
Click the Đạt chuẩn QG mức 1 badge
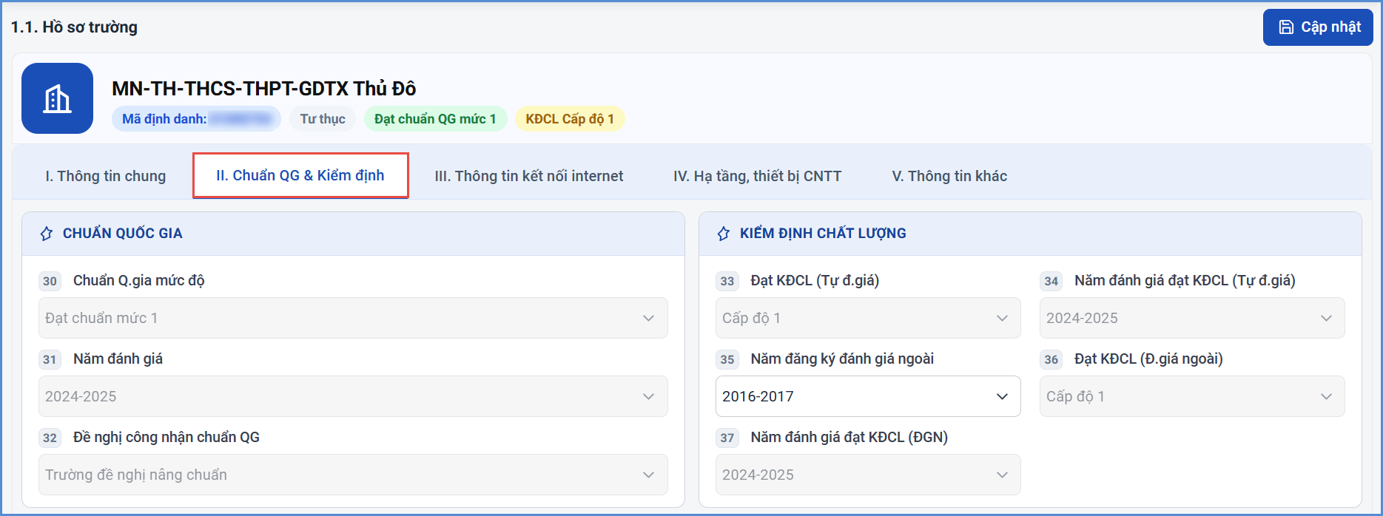(x=435, y=119)
